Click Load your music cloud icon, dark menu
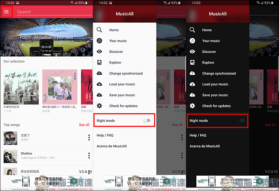This screenshot has height=191, width=279. [193, 84]
